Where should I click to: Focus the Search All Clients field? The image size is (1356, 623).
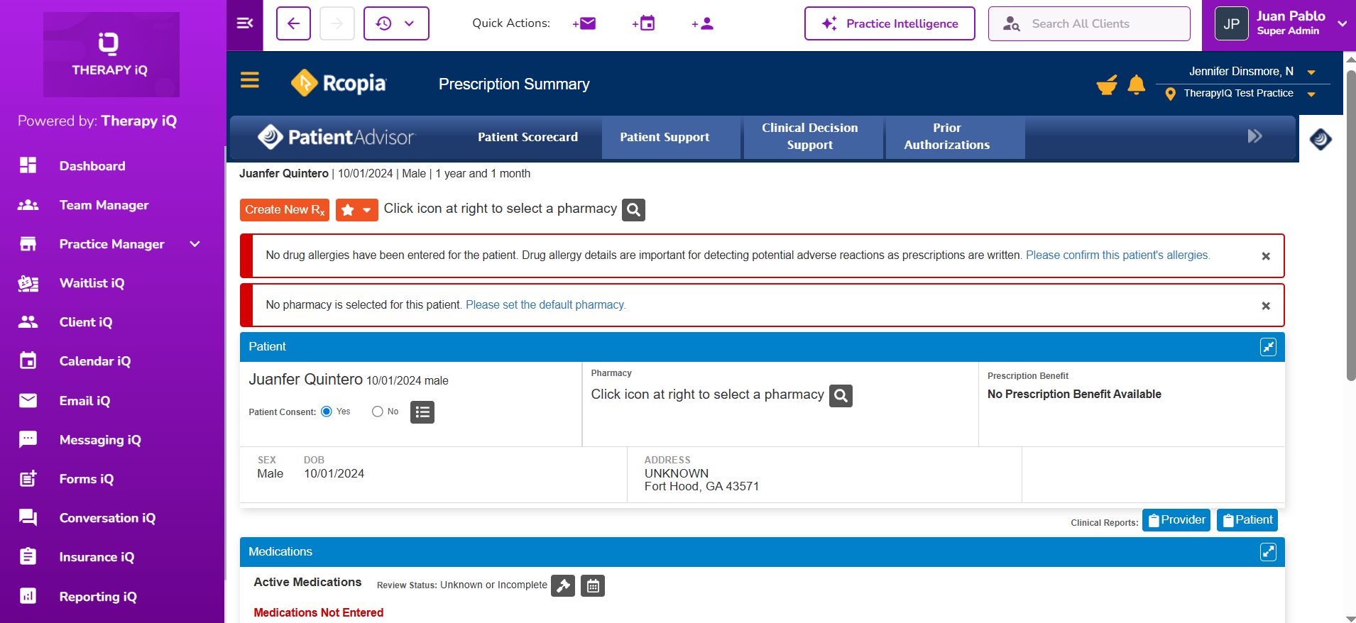1089,23
